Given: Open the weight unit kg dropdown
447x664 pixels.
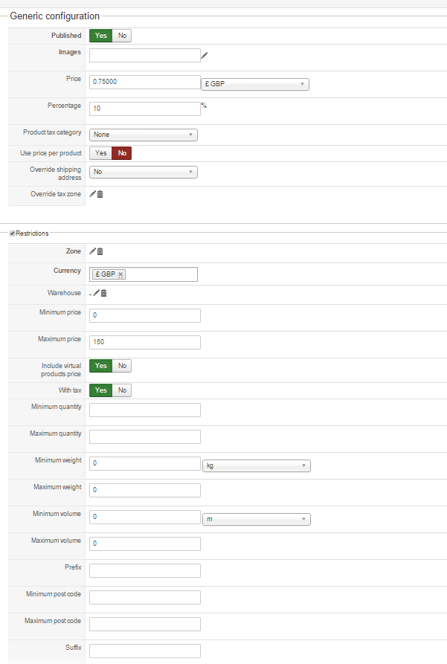Looking at the screenshot, I should click(x=257, y=465).
